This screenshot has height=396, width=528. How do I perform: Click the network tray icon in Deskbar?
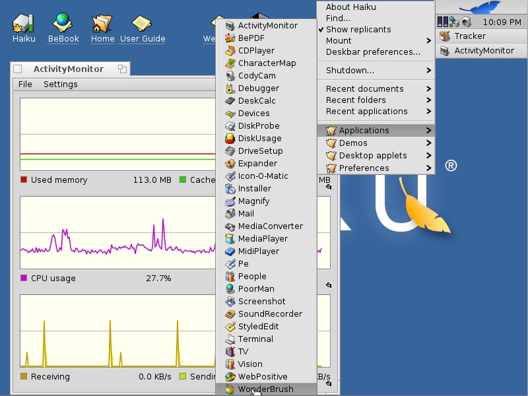click(x=454, y=22)
